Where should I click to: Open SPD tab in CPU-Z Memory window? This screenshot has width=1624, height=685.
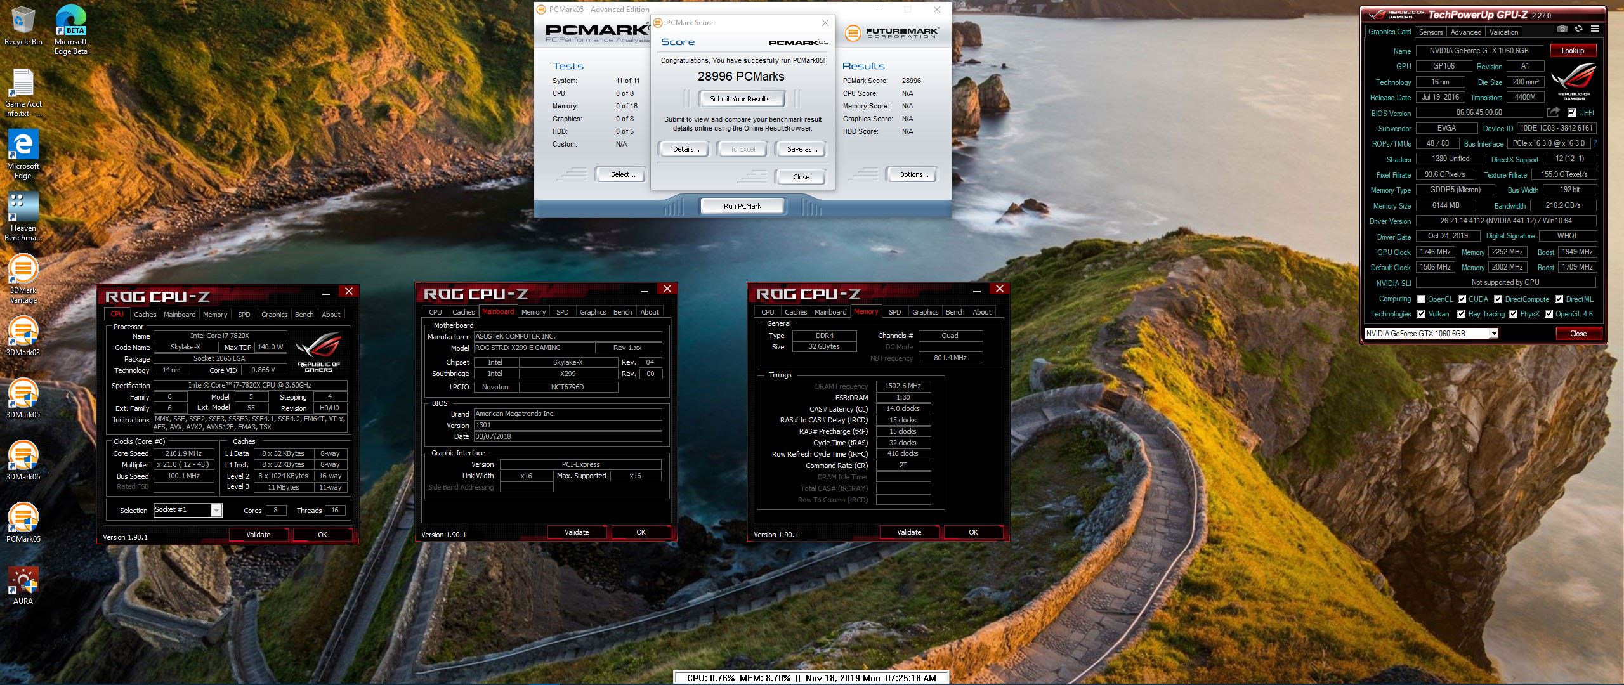[x=894, y=312]
